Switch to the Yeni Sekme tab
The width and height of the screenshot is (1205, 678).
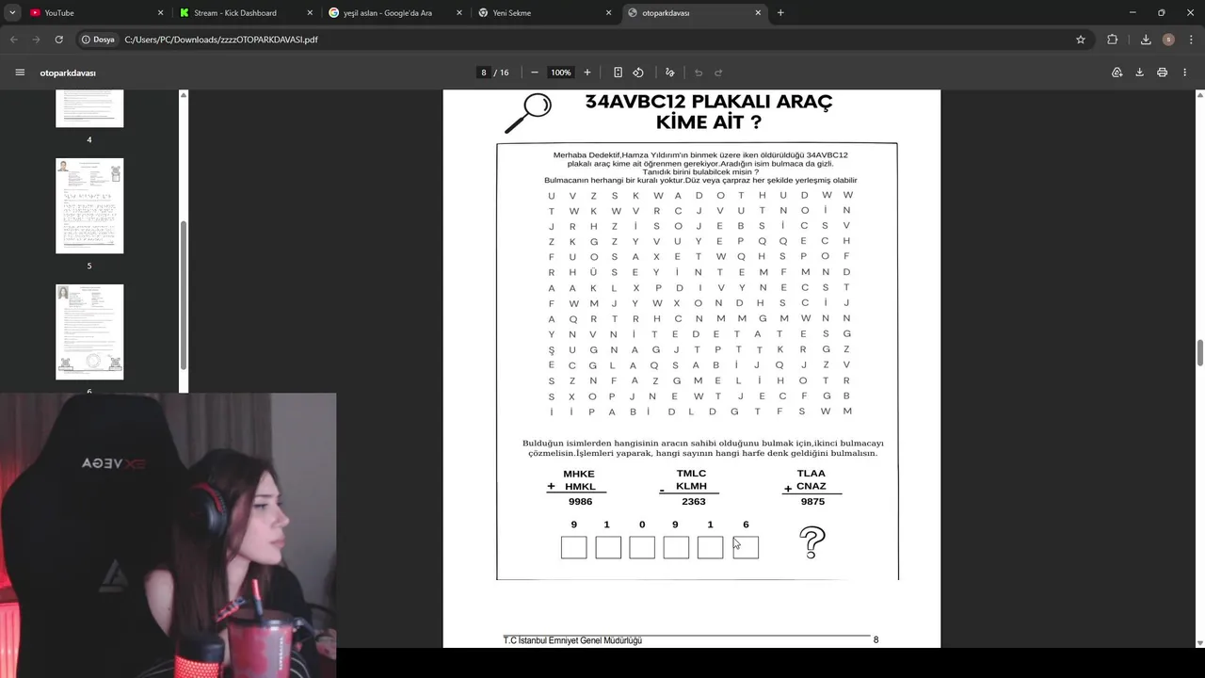click(x=543, y=13)
